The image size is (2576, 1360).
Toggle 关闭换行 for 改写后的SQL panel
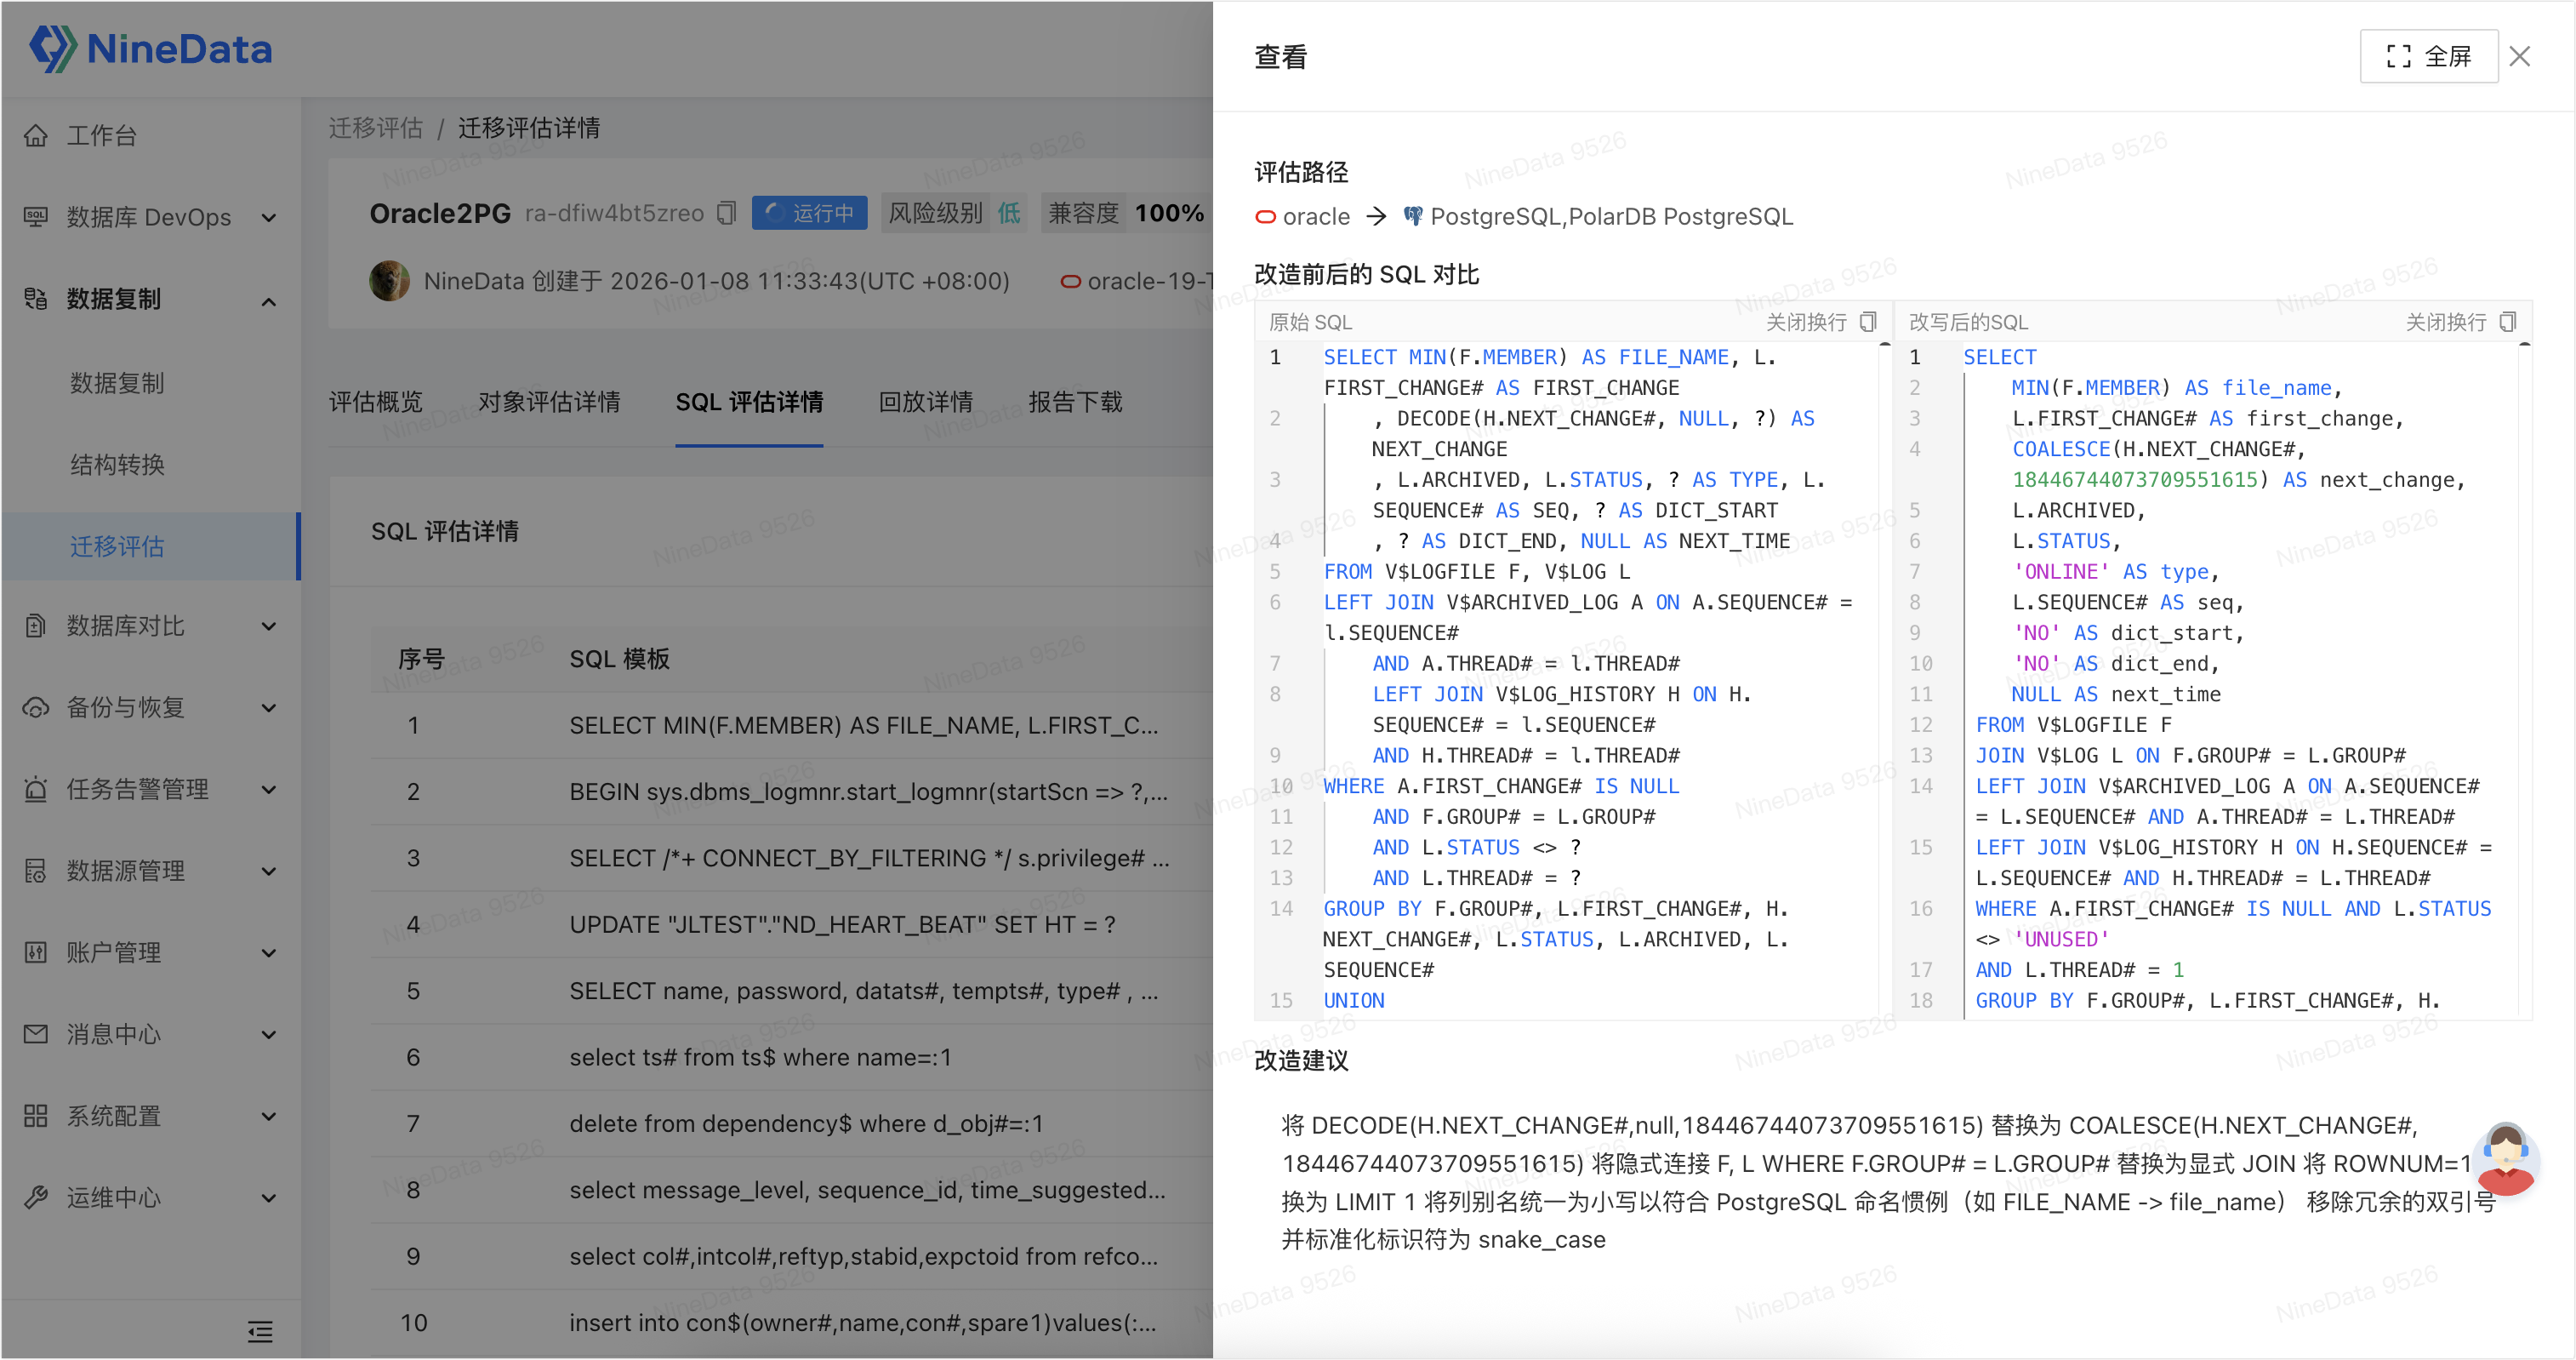[2446, 321]
